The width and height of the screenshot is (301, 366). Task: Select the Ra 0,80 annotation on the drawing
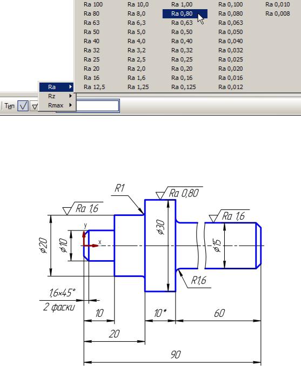point(184,193)
